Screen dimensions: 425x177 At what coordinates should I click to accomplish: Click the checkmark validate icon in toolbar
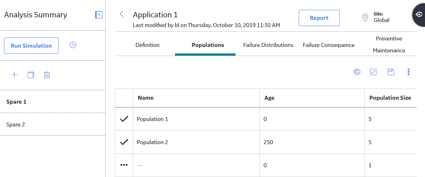pos(373,72)
